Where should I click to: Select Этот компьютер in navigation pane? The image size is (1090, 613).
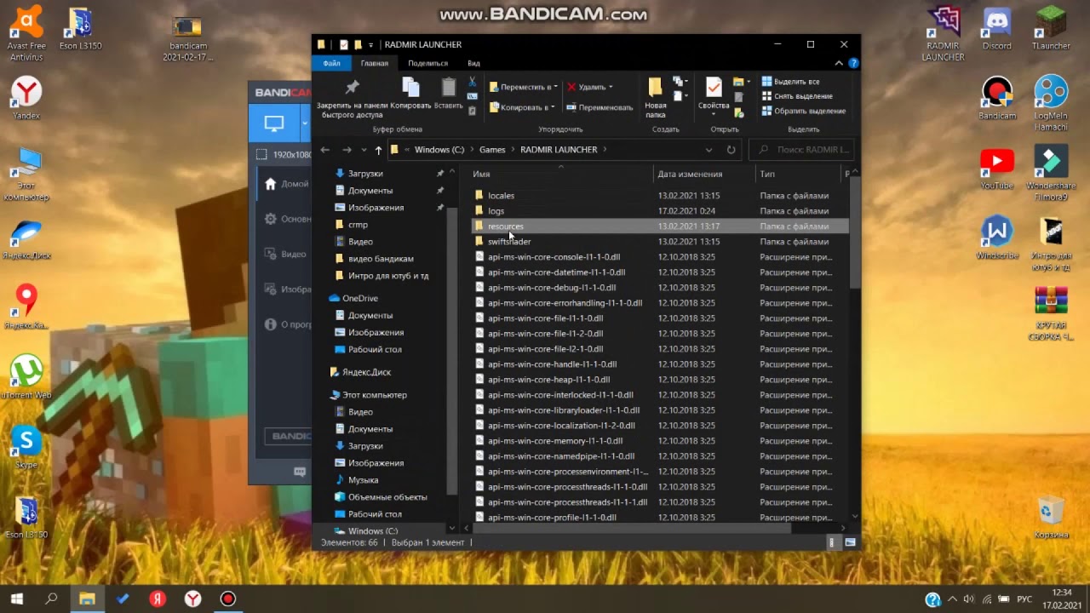(375, 395)
